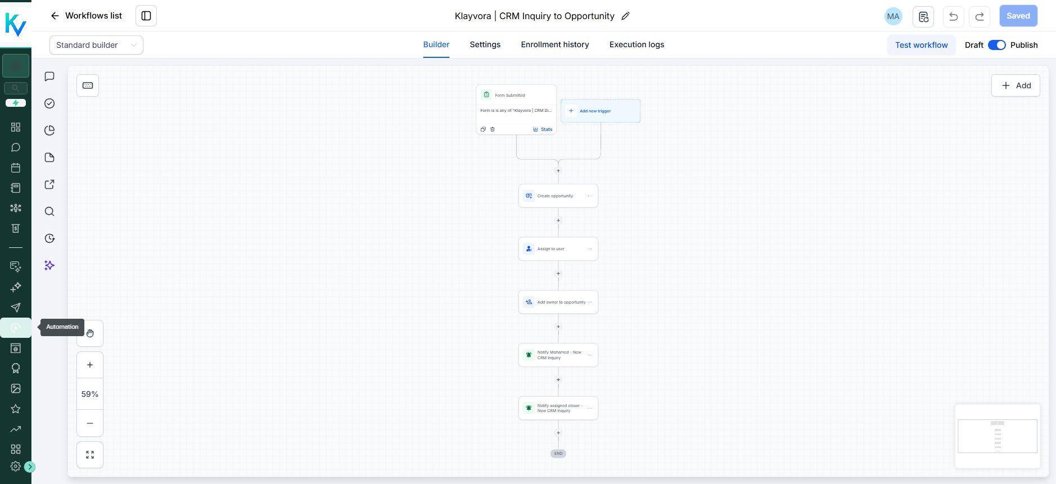Open the Payments invoice icon in sidebar

16,228
